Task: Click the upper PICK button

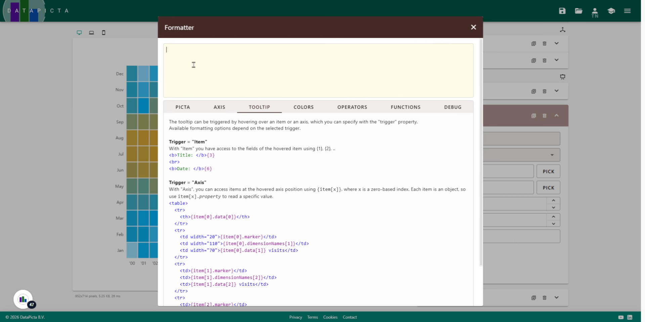Action: (x=548, y=171)
